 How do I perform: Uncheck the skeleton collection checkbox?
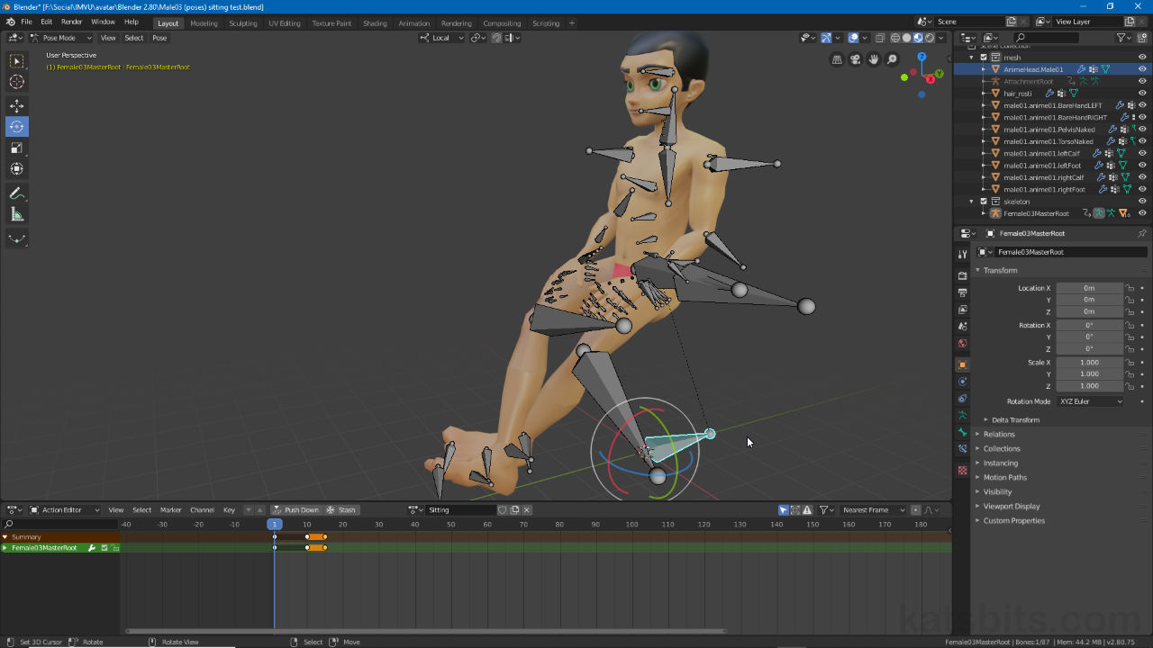[x=984, y=202]
